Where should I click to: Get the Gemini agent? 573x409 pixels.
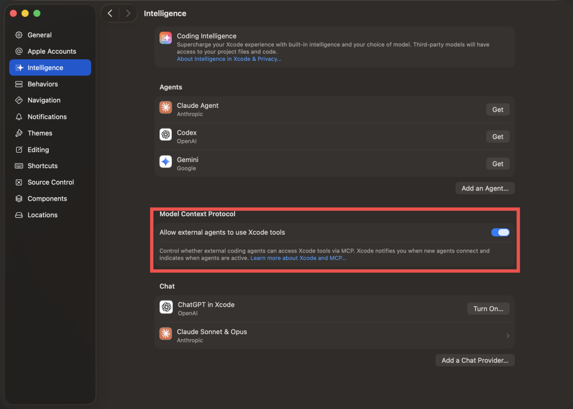pos(497,164)
